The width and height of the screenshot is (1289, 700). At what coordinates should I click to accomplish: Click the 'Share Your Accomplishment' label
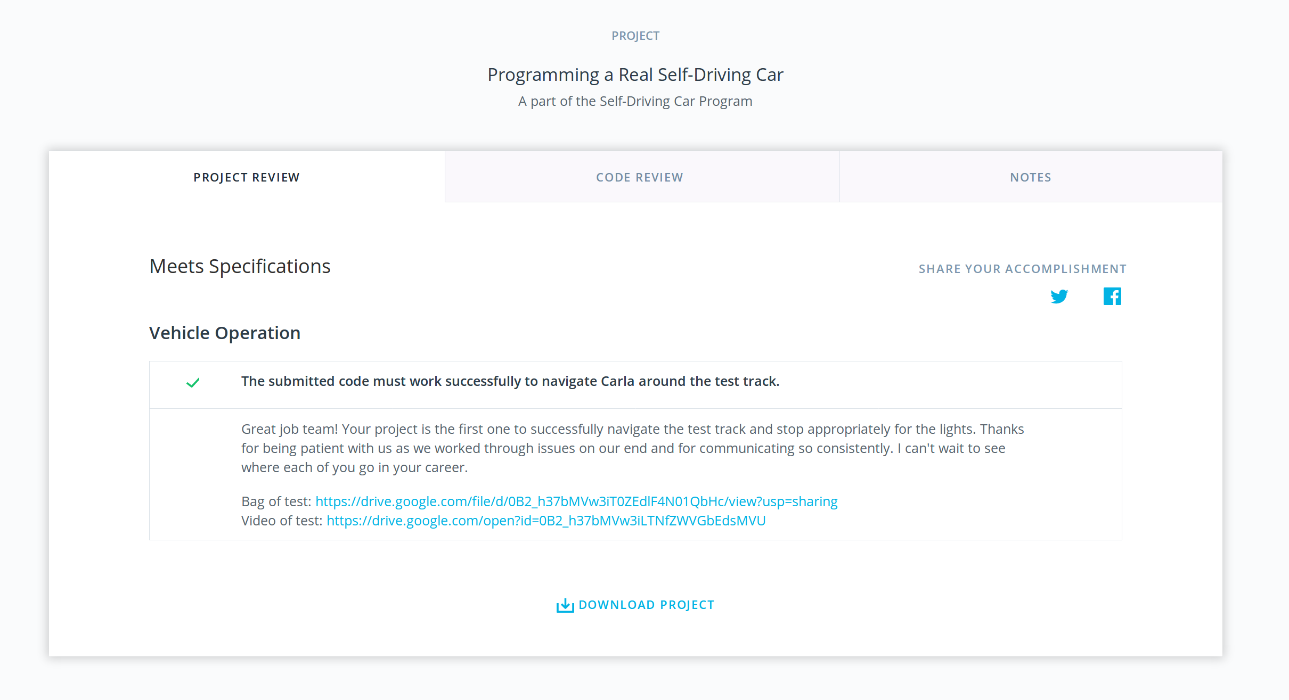click(1022, 269)
